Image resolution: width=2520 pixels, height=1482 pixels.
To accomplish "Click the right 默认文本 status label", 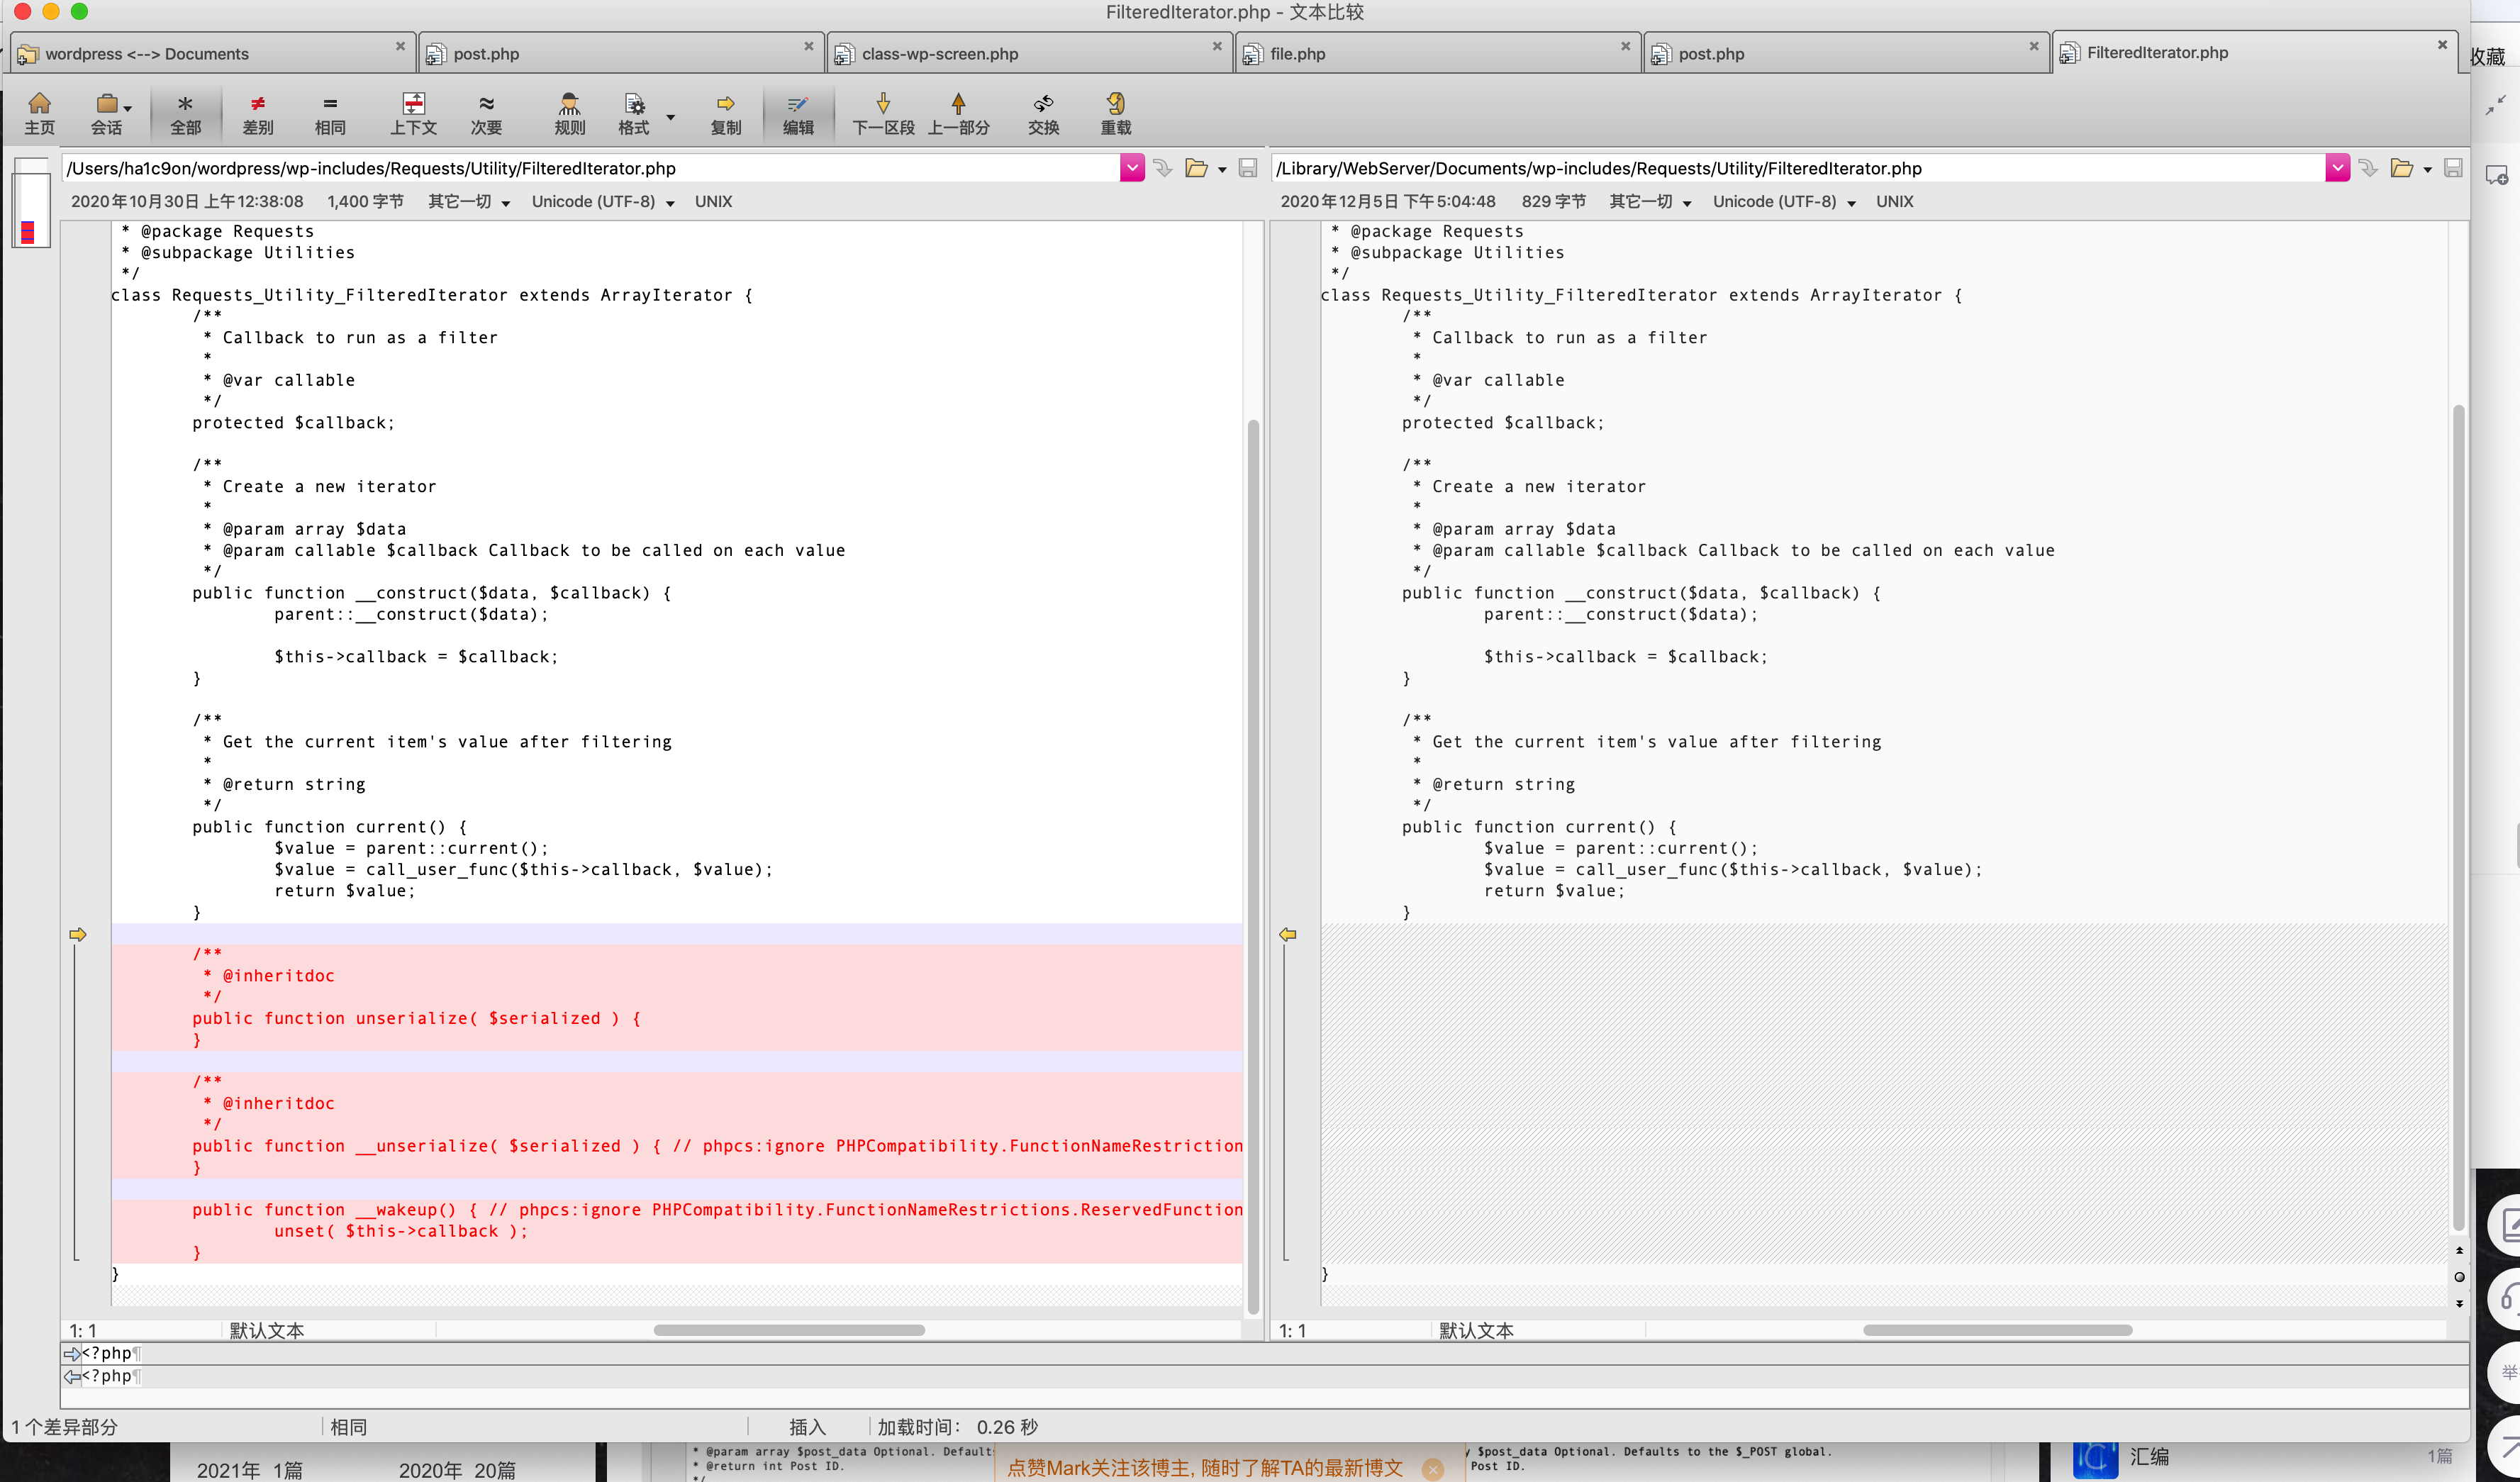I will [x=1476, y=1330].
